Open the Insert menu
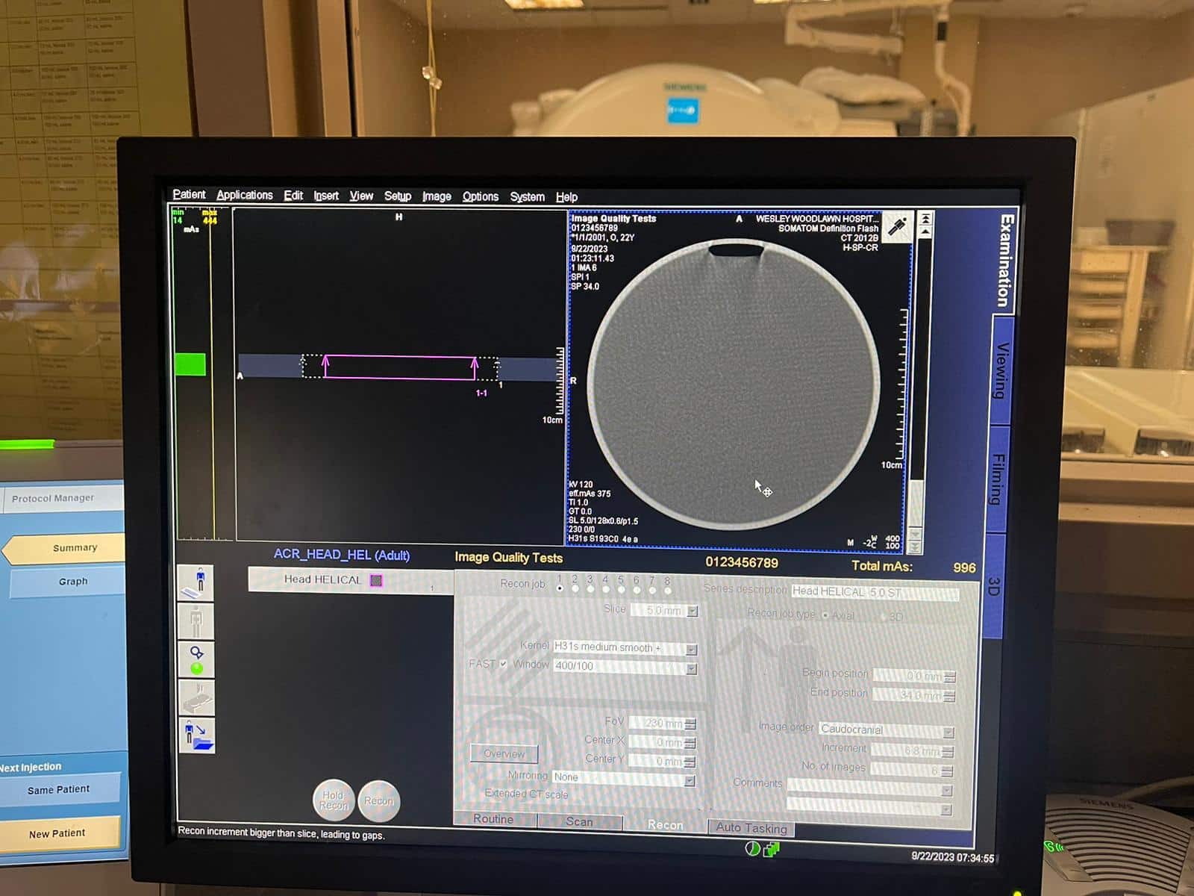1194x896 pixels. click(326, 196)
